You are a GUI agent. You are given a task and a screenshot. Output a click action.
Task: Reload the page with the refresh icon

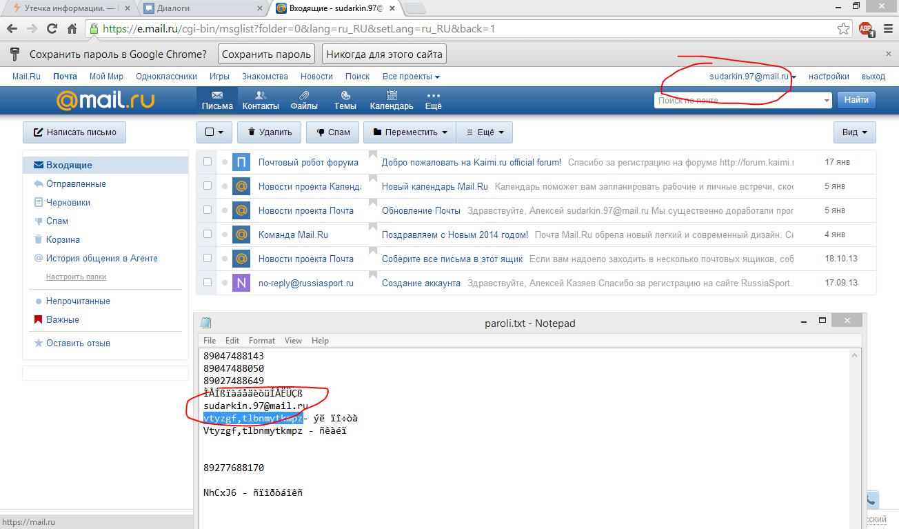coord(52,29)
